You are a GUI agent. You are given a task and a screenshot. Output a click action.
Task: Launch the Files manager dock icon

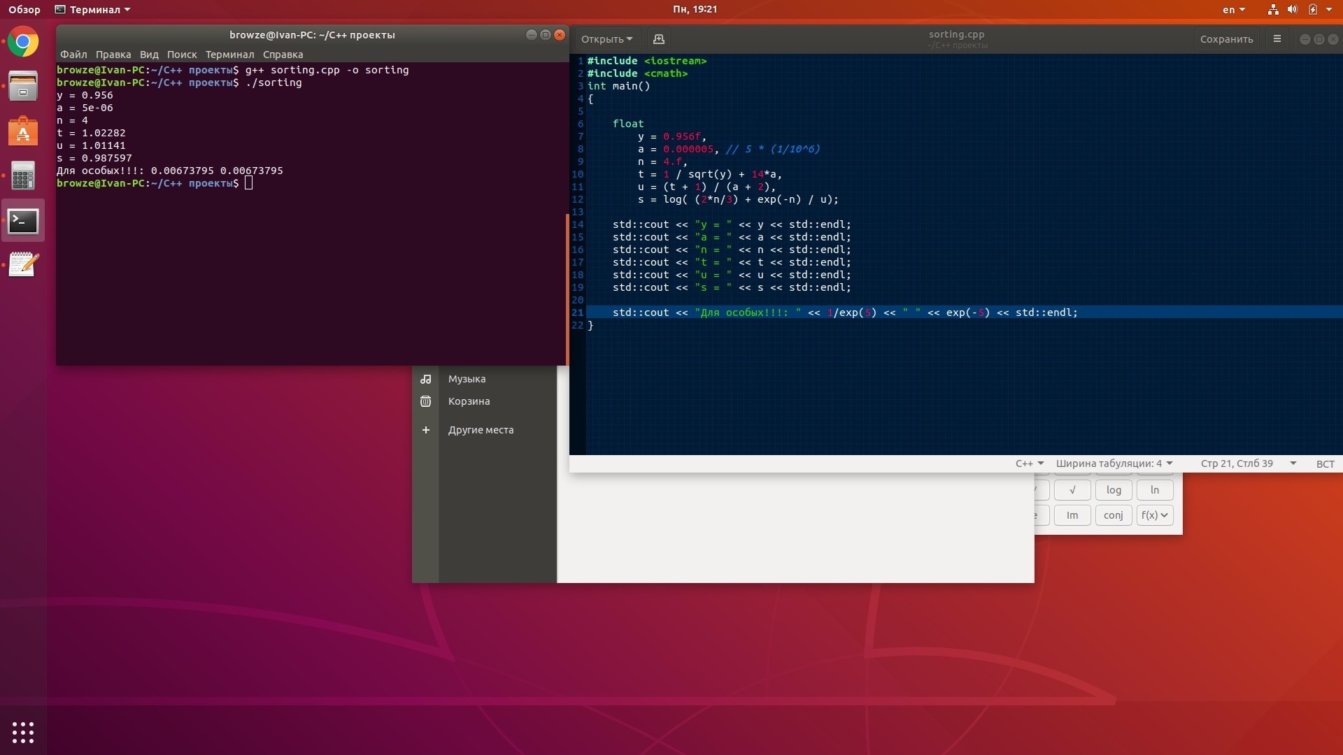23,87
